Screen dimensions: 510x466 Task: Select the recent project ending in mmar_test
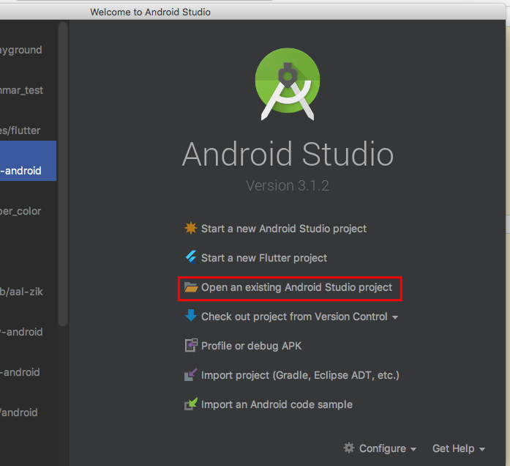tap(22, 90)
